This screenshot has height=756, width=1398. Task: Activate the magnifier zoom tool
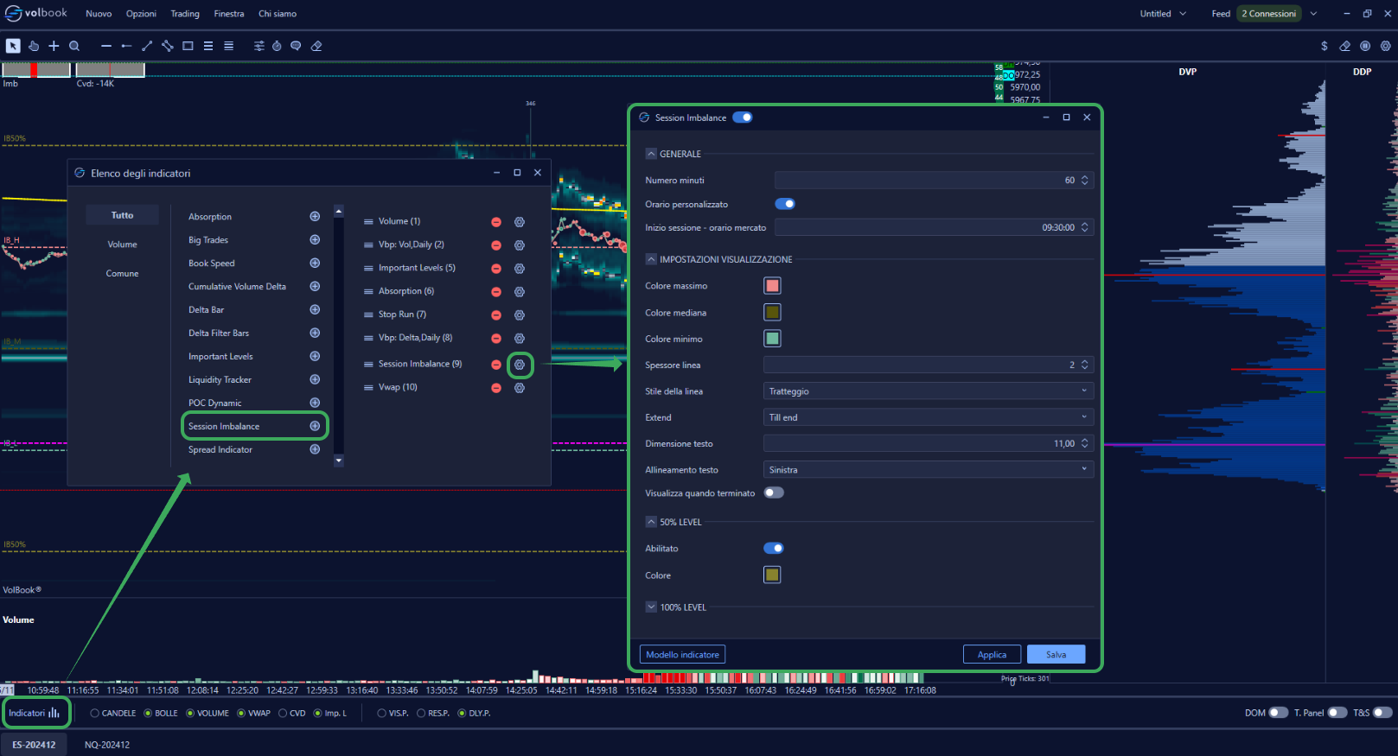click(x=74, y=46)
